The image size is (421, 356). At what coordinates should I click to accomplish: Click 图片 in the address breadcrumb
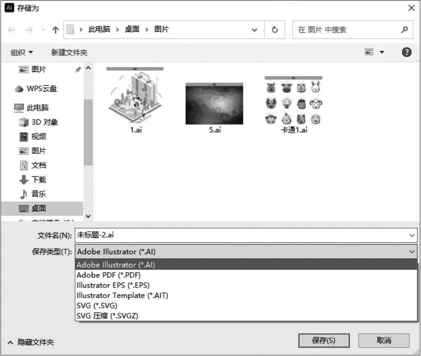pyautogui.click(x=161, y=29)
